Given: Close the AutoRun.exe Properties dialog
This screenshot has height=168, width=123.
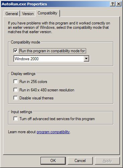Looking at the screenshot, I should (119, 4).
